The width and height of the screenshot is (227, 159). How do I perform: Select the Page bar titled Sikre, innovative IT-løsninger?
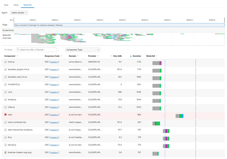pyautogui.click(x=119, y=25)
